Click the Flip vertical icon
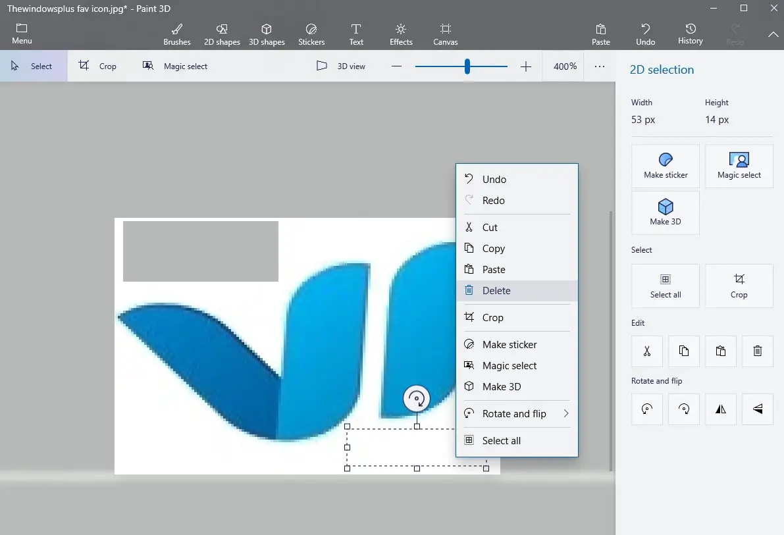Screen dimensions: 784x535 point(758,409)
